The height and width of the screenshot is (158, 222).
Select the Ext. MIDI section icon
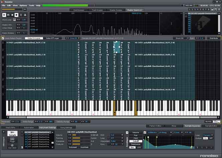click(x=12, y=146)
